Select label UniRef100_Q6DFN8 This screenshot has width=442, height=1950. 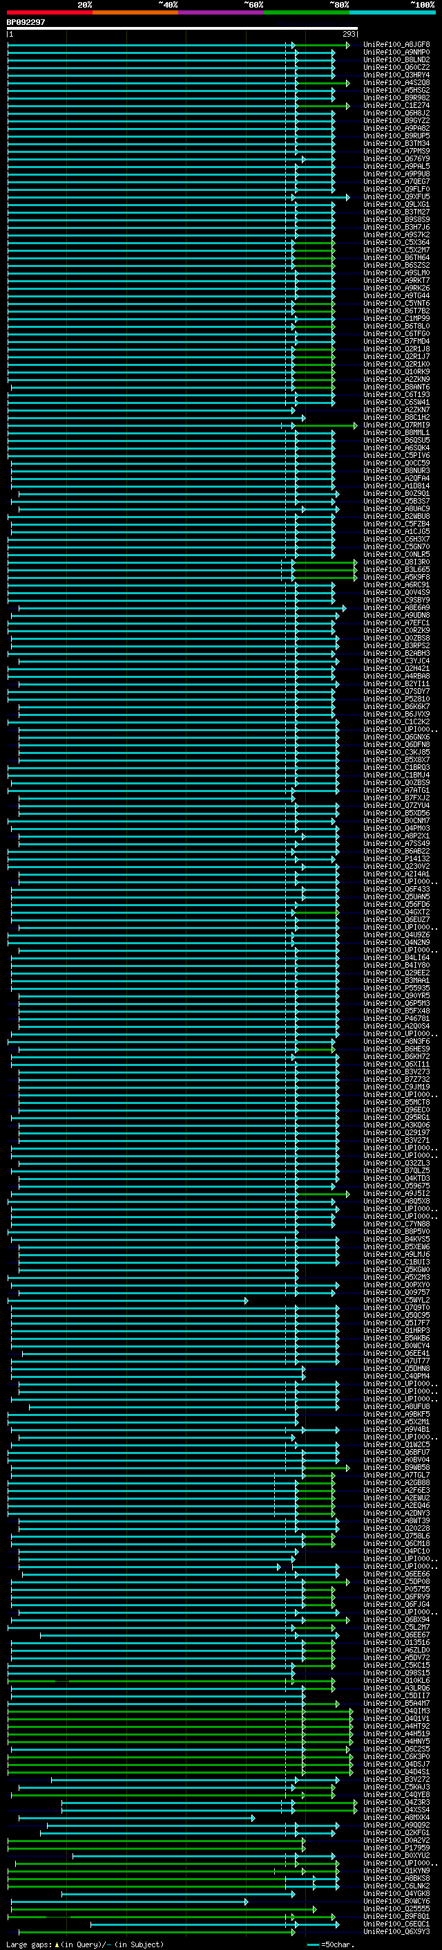(396, 745)
